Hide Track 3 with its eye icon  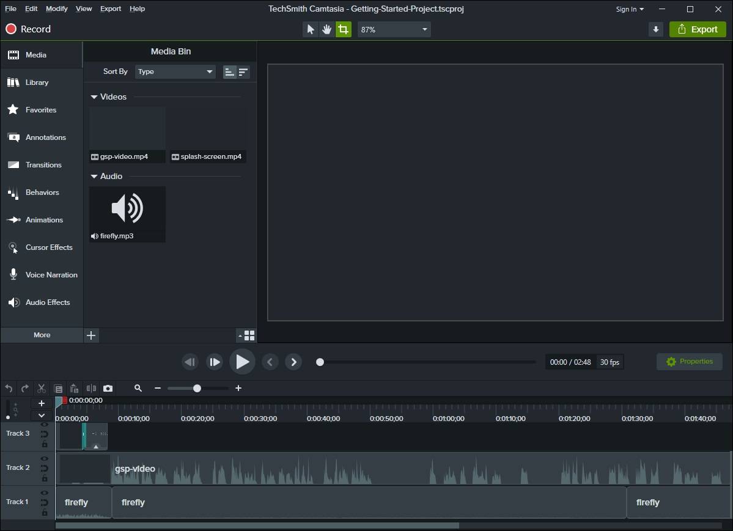click(x=44, y=425)
